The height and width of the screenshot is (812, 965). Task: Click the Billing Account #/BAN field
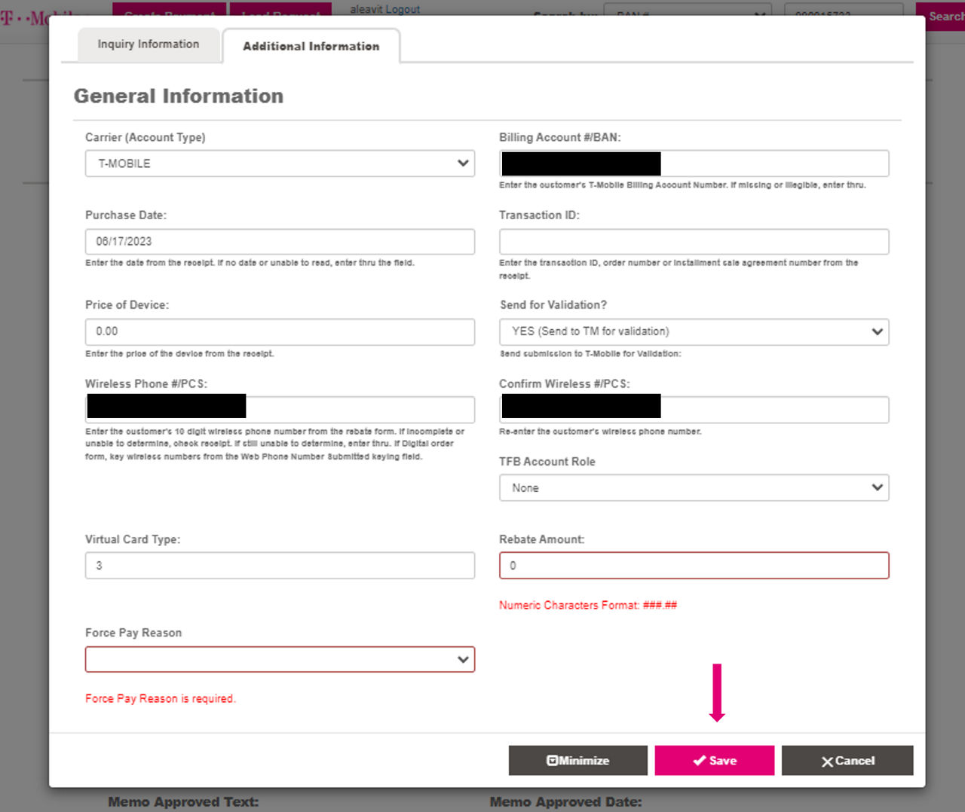(694, 163)
